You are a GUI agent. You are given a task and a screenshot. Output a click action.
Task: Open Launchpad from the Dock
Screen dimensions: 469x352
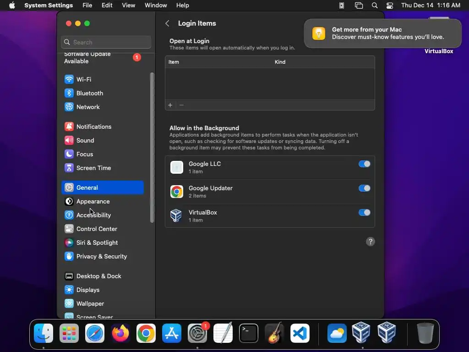69,333
